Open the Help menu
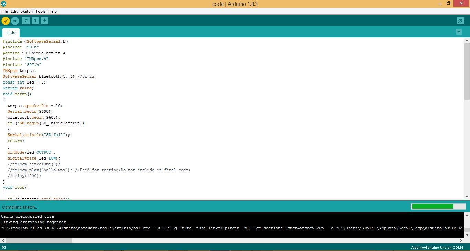The height and width of the screenshot is (251, 470). [52, 11]
